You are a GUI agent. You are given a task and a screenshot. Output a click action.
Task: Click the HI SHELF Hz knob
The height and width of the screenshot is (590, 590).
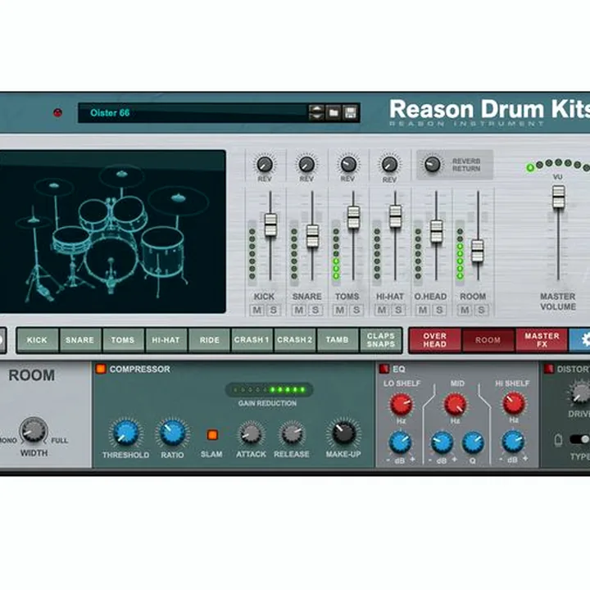tap(514, 404)
